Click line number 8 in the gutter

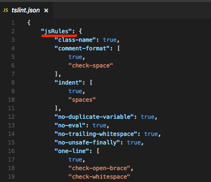pos(13,83)
